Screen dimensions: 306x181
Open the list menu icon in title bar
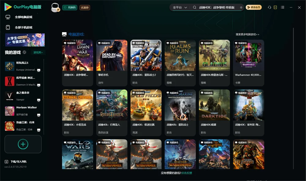[282, 7]
